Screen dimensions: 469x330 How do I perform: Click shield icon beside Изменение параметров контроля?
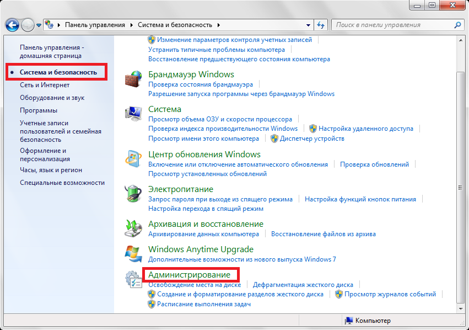(x=152, y=40)
